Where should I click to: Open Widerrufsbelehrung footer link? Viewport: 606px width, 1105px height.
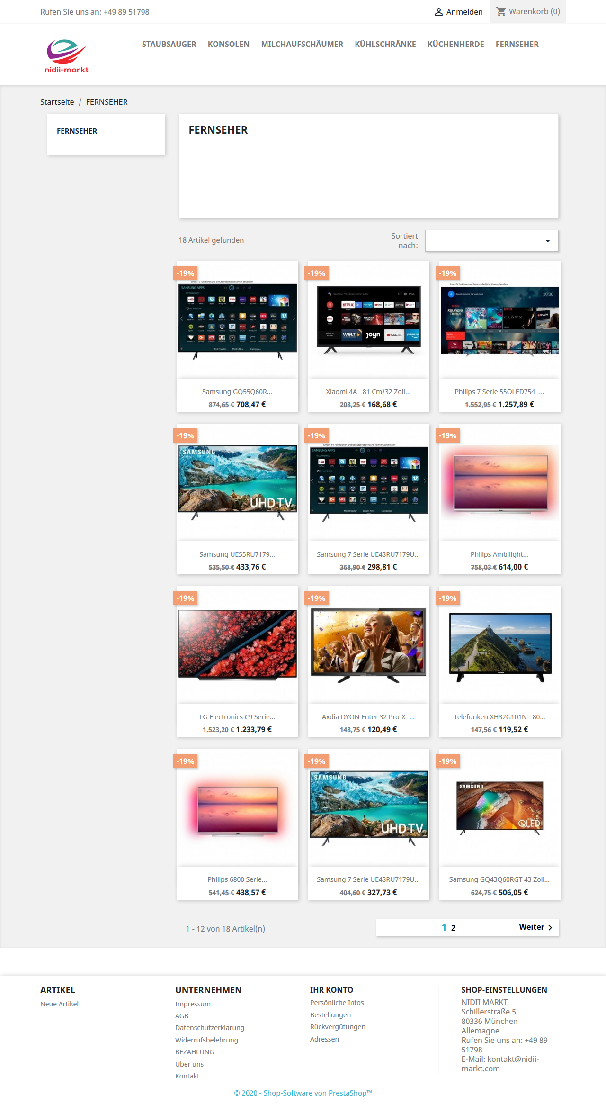[206, 1040]
